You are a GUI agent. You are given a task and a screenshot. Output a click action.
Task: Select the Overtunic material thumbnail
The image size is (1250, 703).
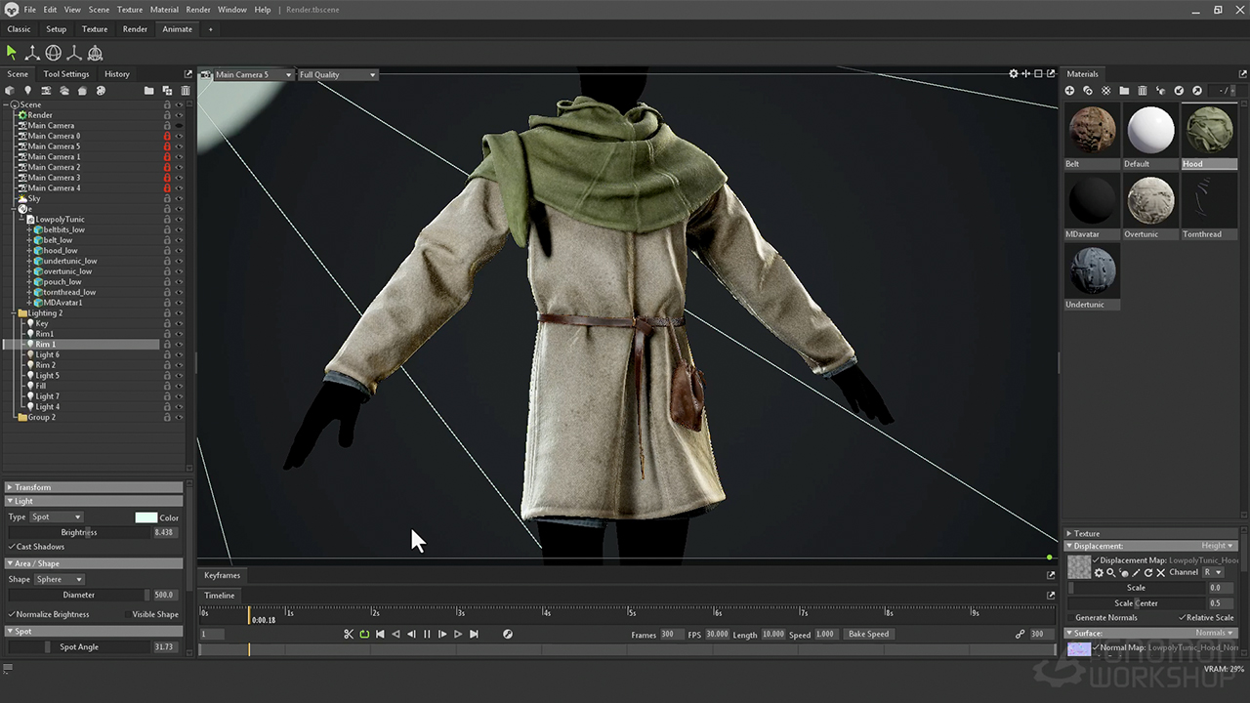(x=1150, y=202)
